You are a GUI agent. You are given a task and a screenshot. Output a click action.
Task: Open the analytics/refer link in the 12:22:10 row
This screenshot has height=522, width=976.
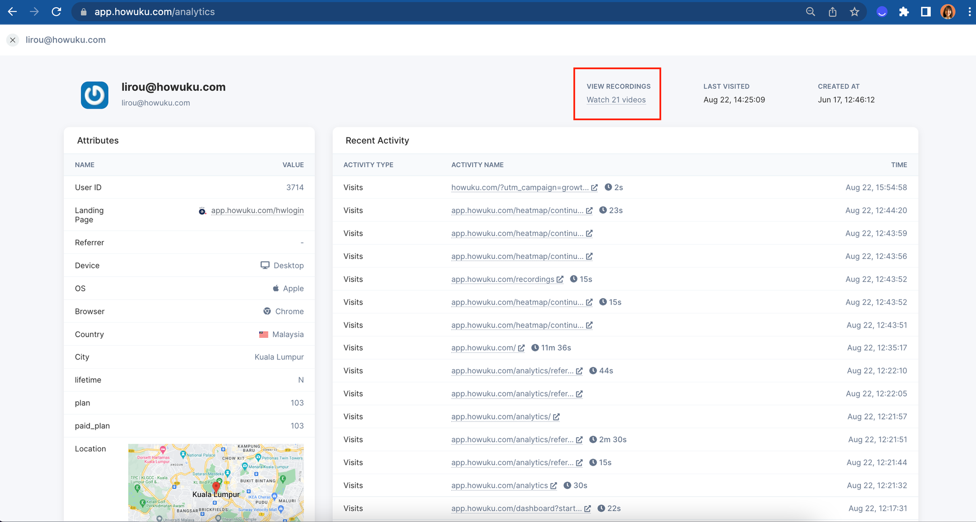pyautogui.click(x=512, y=371)
